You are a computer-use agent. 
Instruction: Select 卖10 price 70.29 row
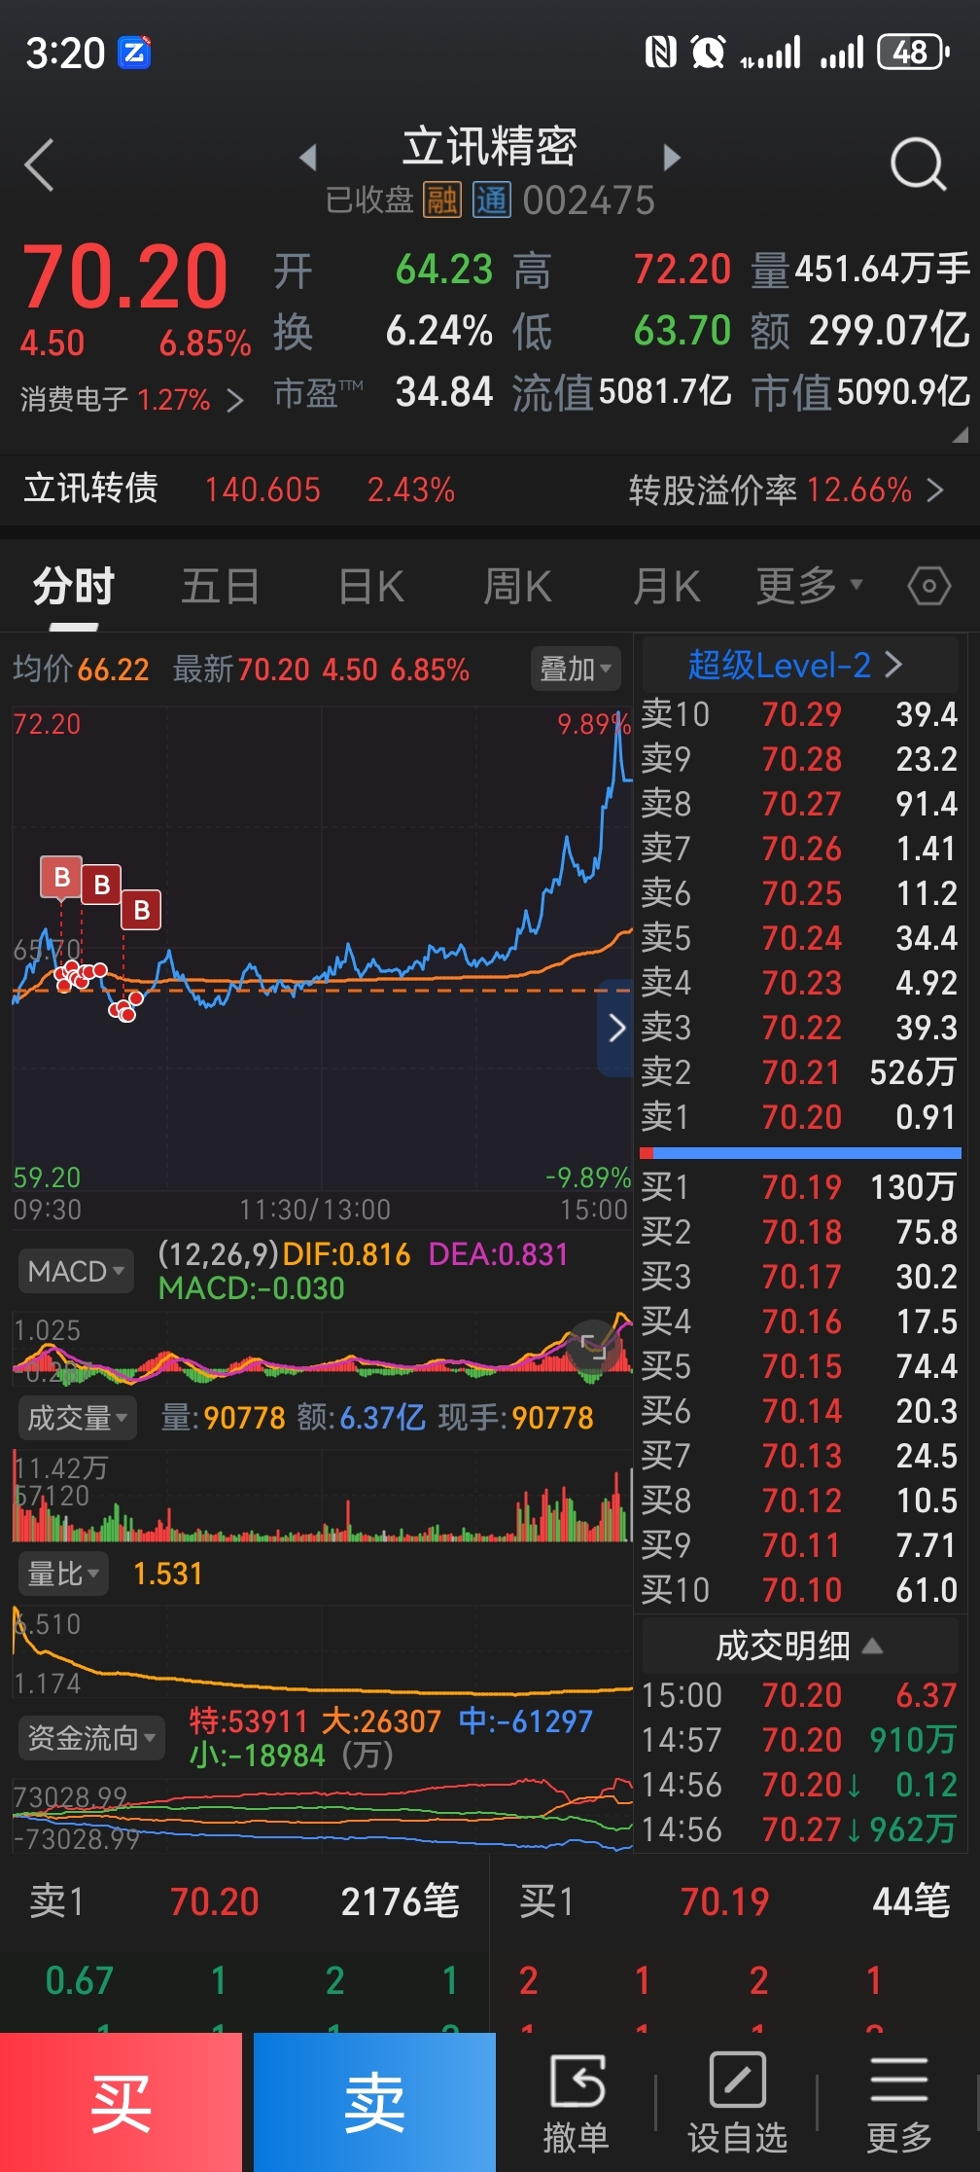(x=800, y=714)
